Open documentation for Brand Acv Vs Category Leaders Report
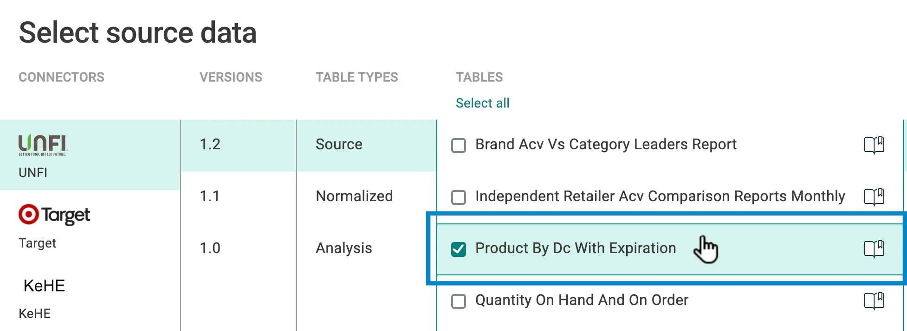The height and width of the screenshot is (331, 907). (875, 145)
